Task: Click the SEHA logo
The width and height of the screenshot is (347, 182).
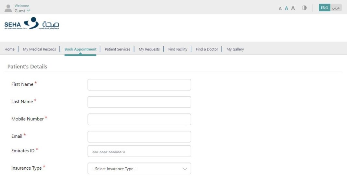Action: click(x=32, y=24)
